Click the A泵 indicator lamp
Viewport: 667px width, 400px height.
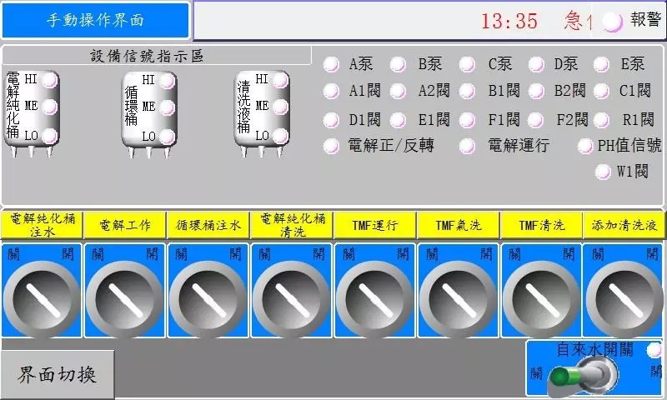tap(331, 64)
